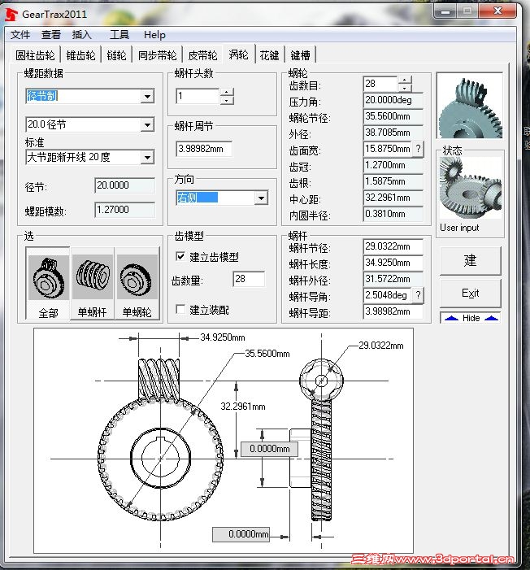Image resolution: width=530 pixels, height=570 pixels.
Task: Toggle the 建立齿模型 checkbox
Action: tap(180, 256)
